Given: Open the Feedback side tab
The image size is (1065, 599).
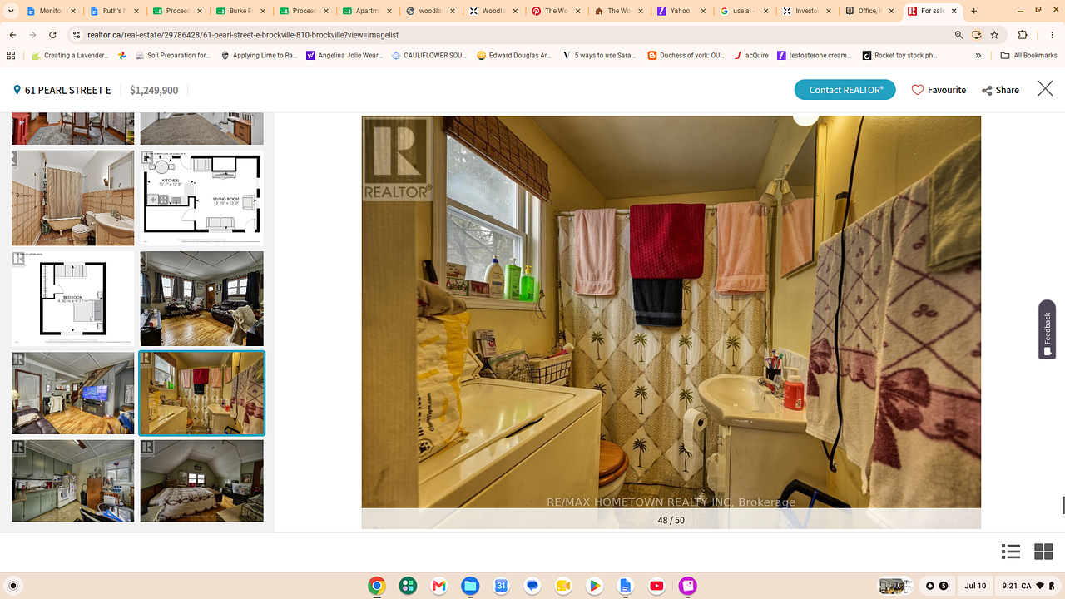Looking at the screenshot, I should point(1047,329).
